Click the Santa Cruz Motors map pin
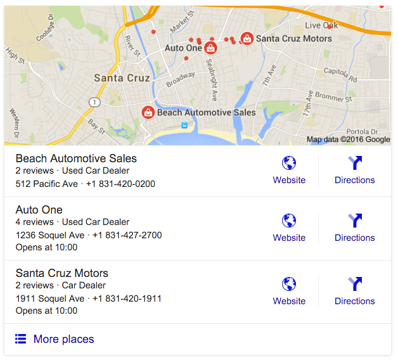398x360 pixels. [247, 39]
